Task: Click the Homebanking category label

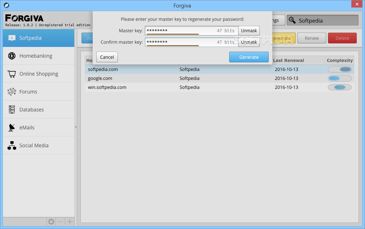Action: tap(36, 56)
